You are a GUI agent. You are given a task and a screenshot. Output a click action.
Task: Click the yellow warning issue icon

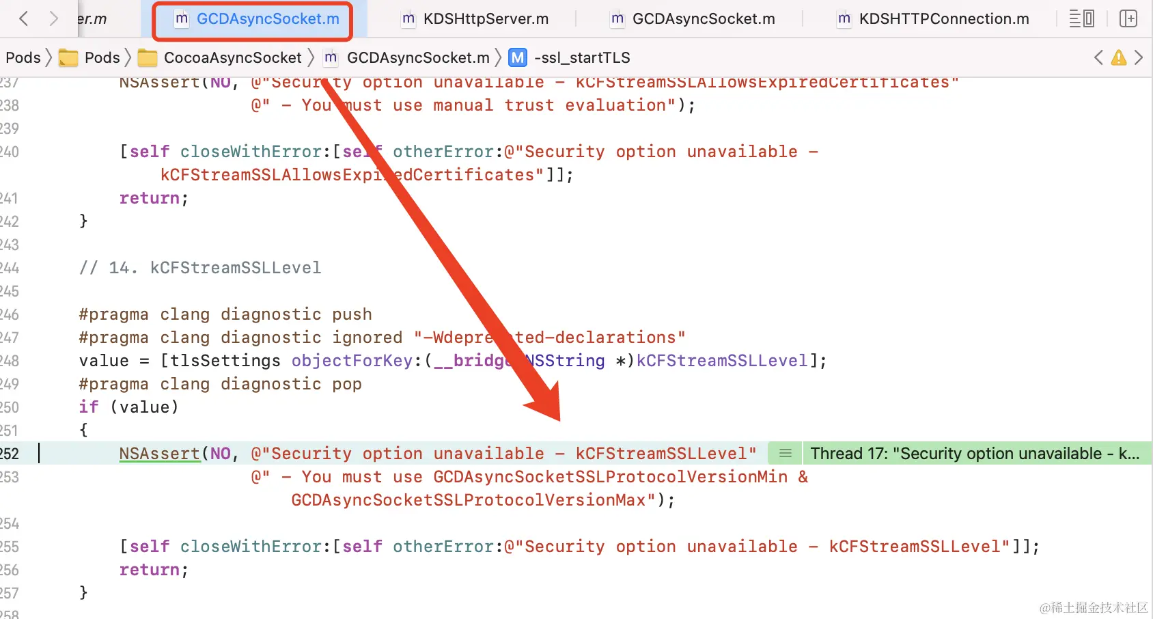(x=1119, y=57)
